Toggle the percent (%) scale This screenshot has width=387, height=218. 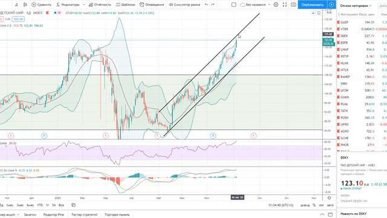coord(314,205)
